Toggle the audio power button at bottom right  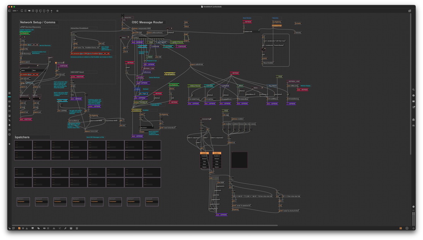tap(413, 228)
